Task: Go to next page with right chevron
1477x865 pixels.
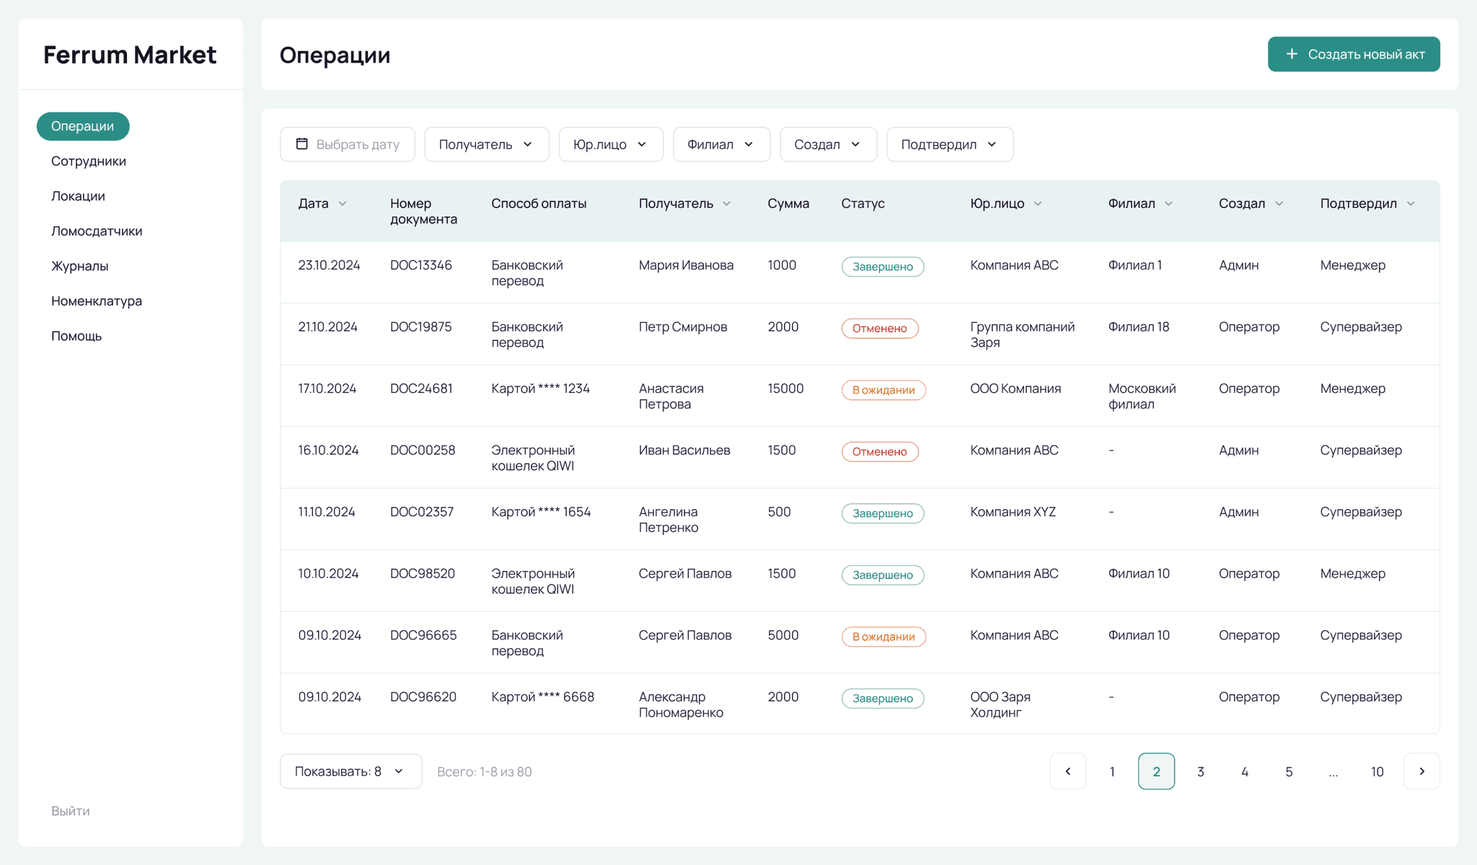Action: pos(1421,771)
